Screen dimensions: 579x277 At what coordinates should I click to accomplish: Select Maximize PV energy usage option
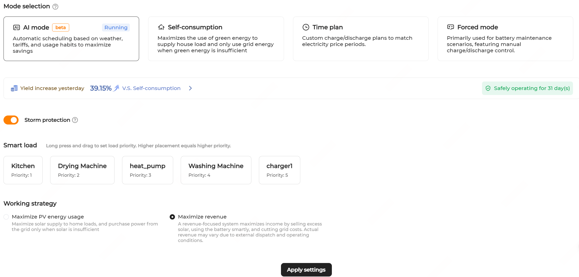coord(6,217)
